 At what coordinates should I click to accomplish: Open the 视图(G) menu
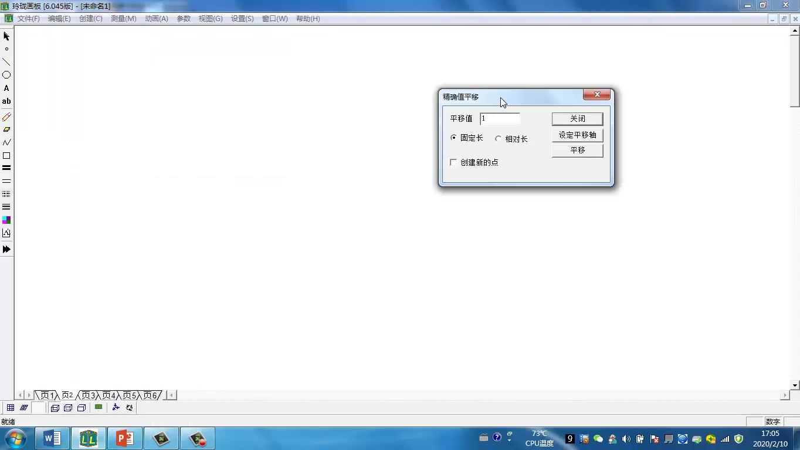[x=211, y=19]
